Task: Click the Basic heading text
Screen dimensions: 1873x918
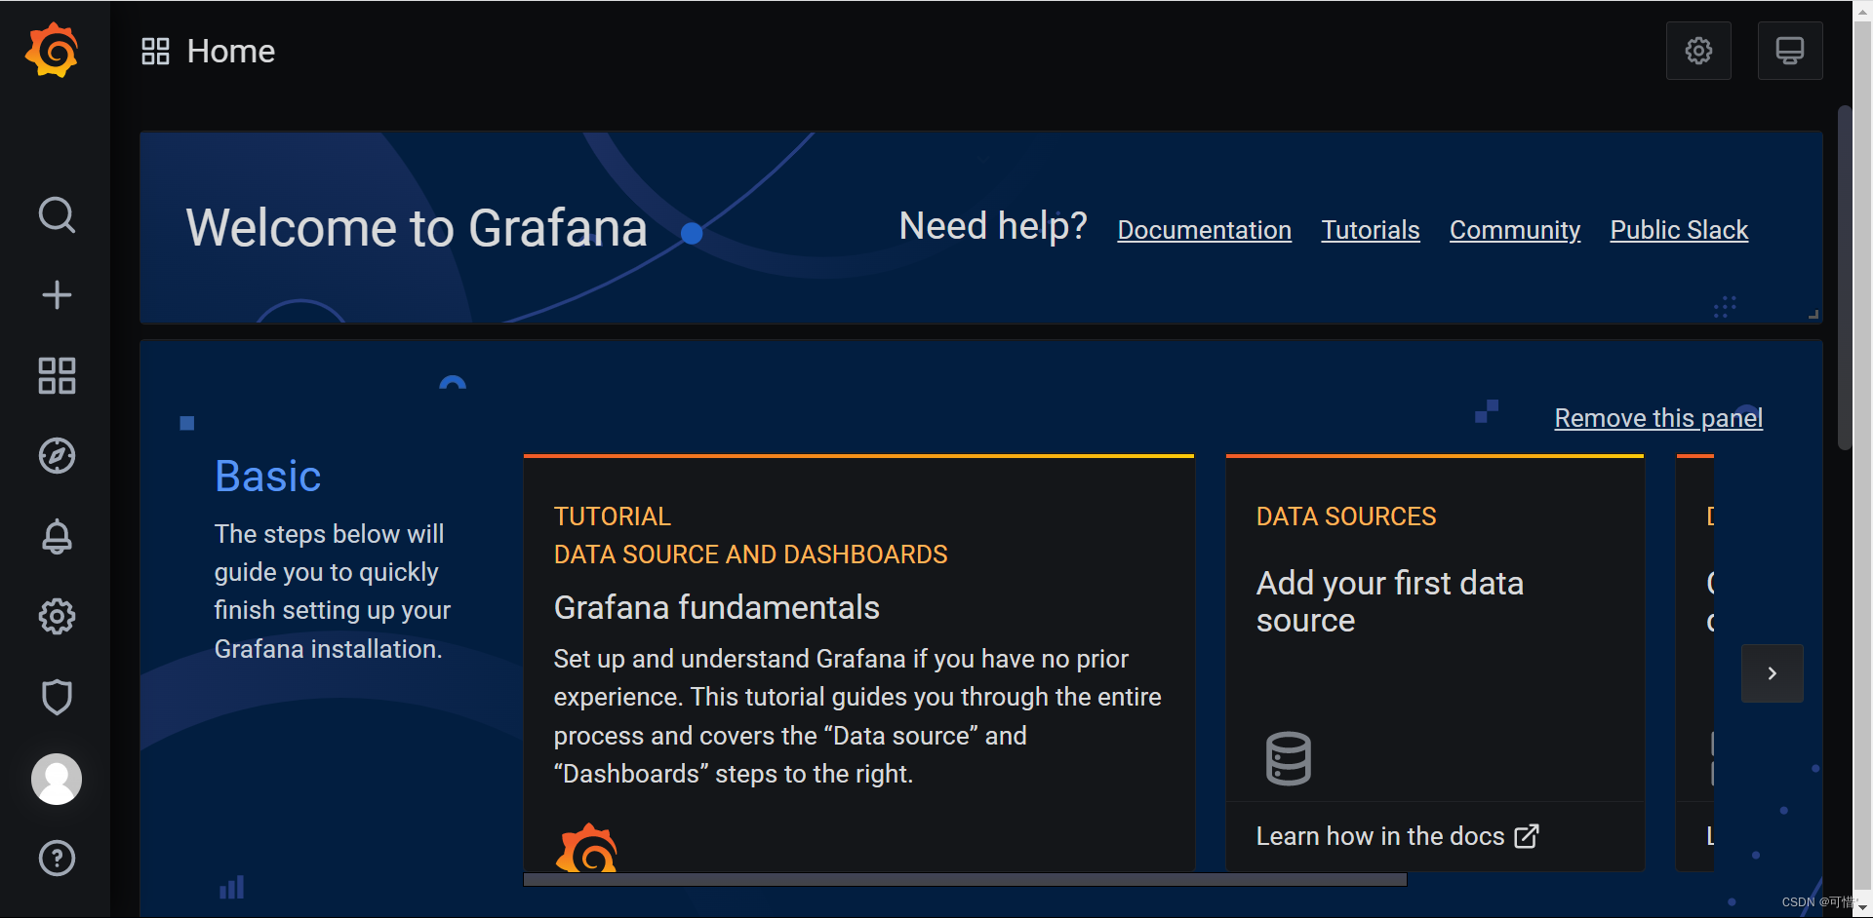Action: 267,477
